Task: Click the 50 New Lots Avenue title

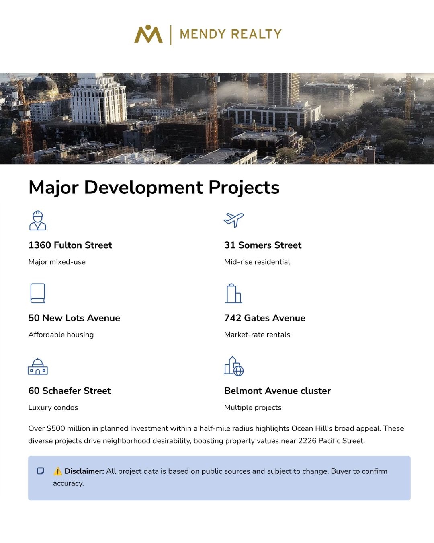Action: (74, 318)
